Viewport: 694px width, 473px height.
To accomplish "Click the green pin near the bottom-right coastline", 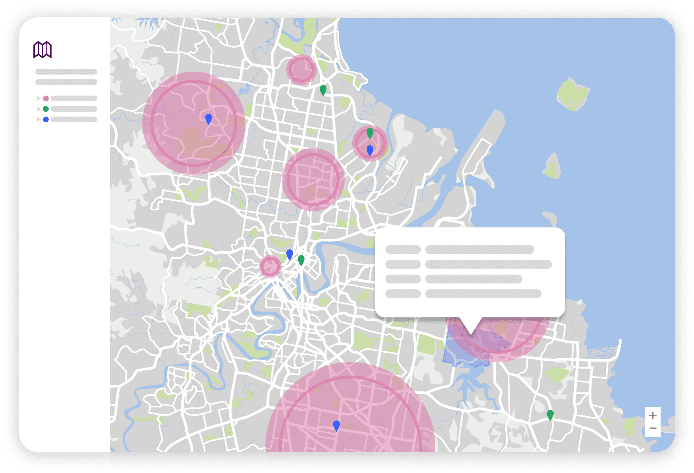I will click(550, 415).
